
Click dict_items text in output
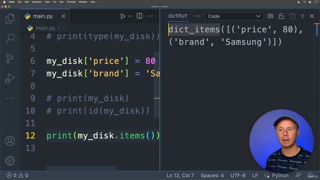click(x=194, y=29)
